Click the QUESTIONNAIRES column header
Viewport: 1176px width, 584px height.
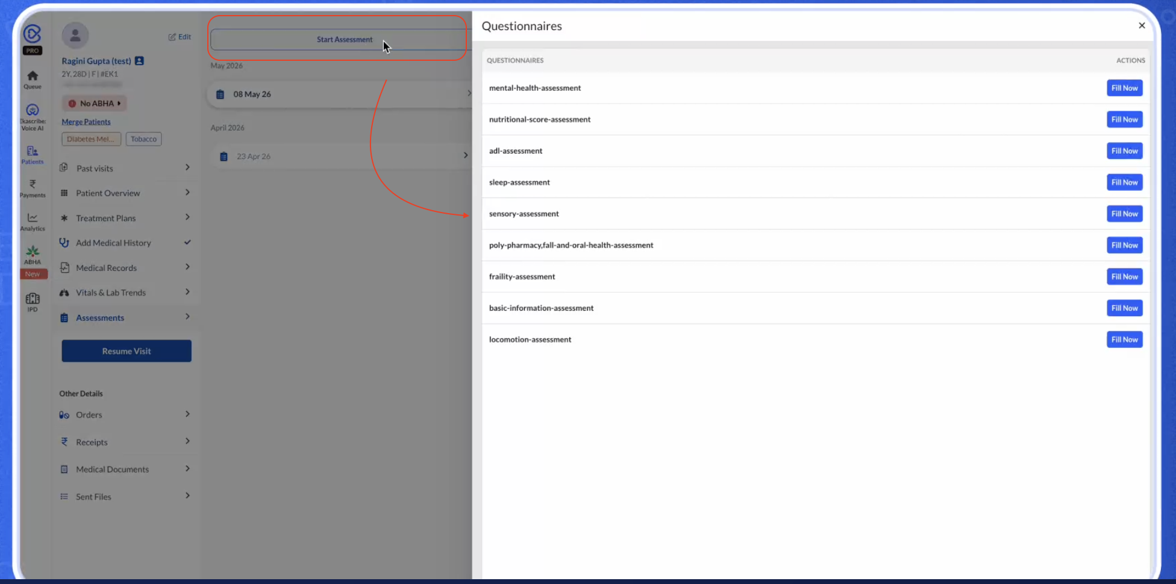[515, 60]
